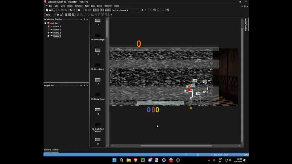This screenshot has height=164, width=292.
Task: Open Discord from the taskbar
Action: pos(150,160)
